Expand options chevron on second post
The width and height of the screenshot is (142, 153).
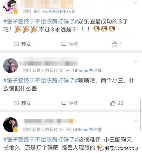pos(135,61)
